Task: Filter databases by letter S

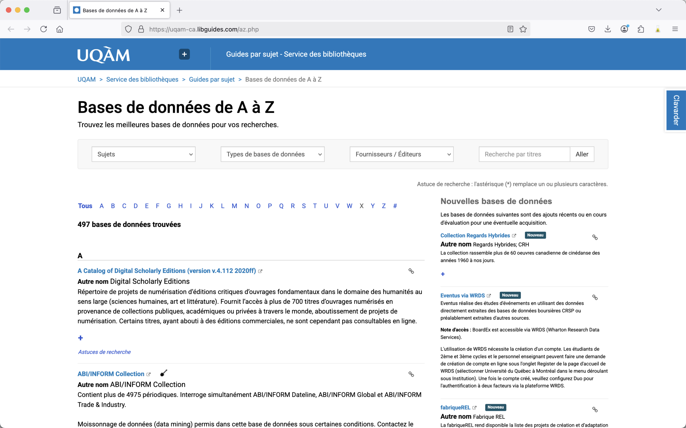Action: 304,206
